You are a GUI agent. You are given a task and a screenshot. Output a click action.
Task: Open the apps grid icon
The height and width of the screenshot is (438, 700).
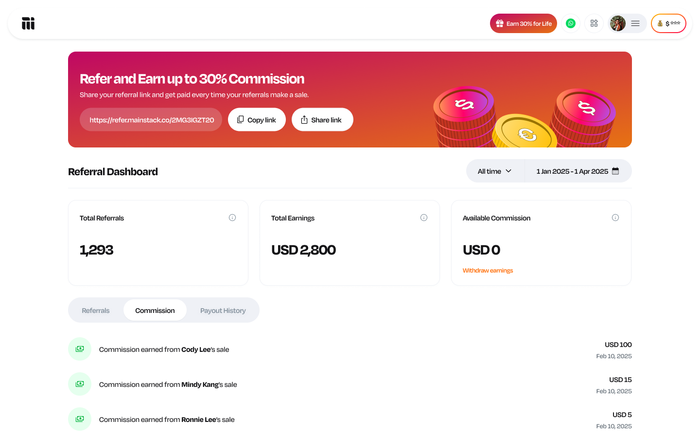(x=594, y=23)
